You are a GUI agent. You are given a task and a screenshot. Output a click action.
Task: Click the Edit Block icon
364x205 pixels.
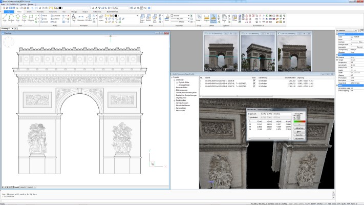point(155,18)
